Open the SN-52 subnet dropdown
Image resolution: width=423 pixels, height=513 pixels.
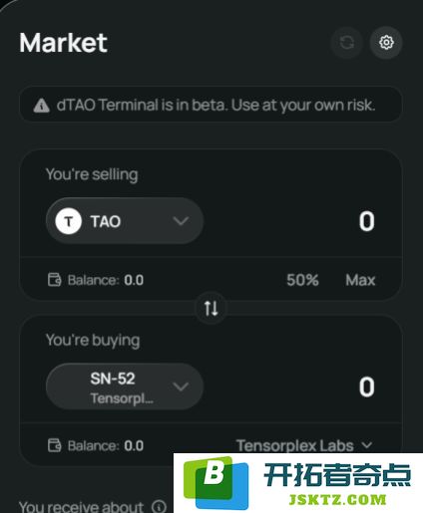pos(125,386)
